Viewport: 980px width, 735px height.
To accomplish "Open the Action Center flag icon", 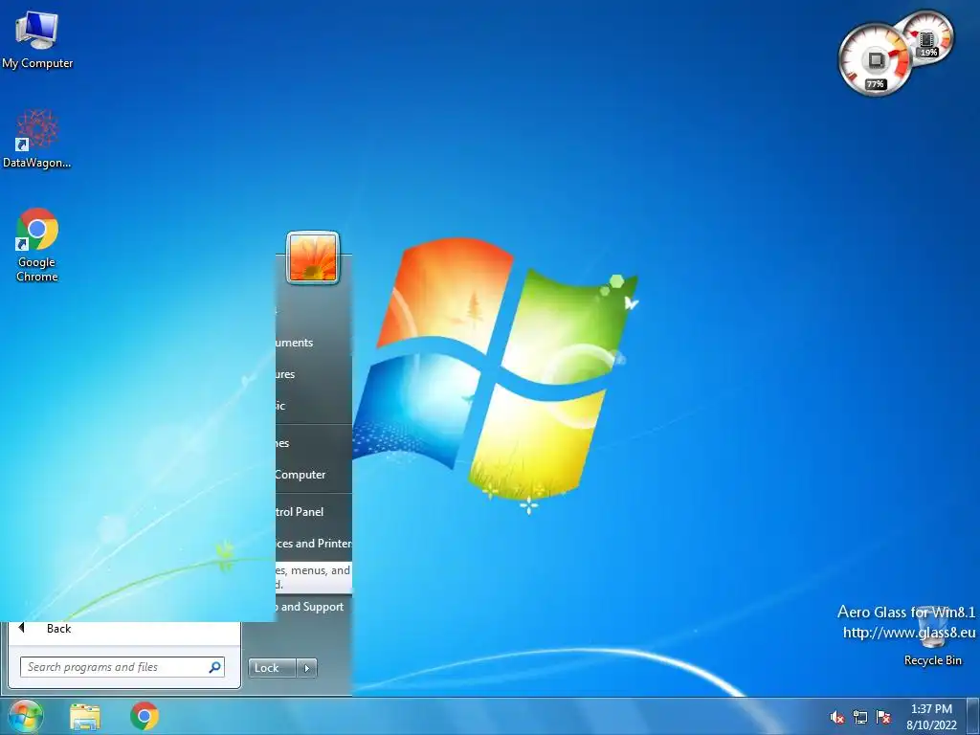I will click(x=883, y=718).
